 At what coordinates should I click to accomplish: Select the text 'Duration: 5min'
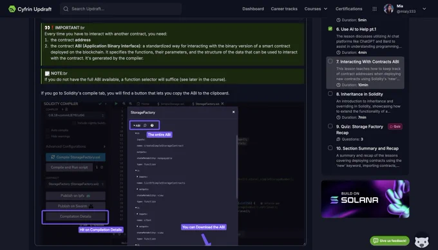(354, 20)
